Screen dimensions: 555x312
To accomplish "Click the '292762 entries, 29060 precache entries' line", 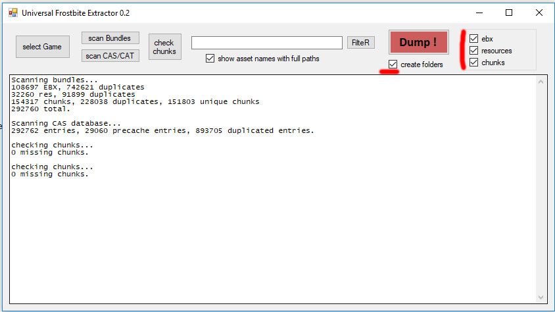I will point(162,131).
